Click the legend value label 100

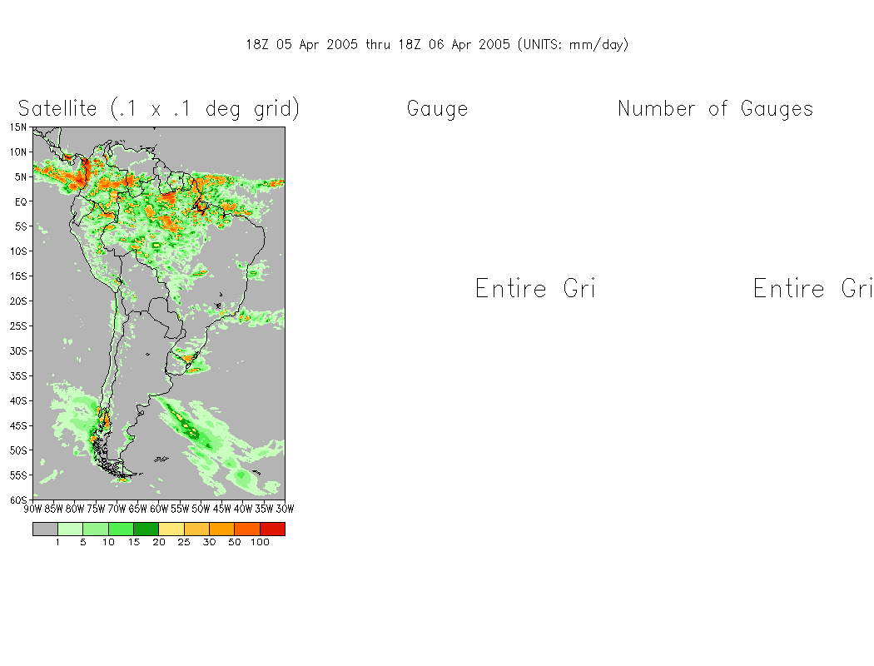pos(260,542)
